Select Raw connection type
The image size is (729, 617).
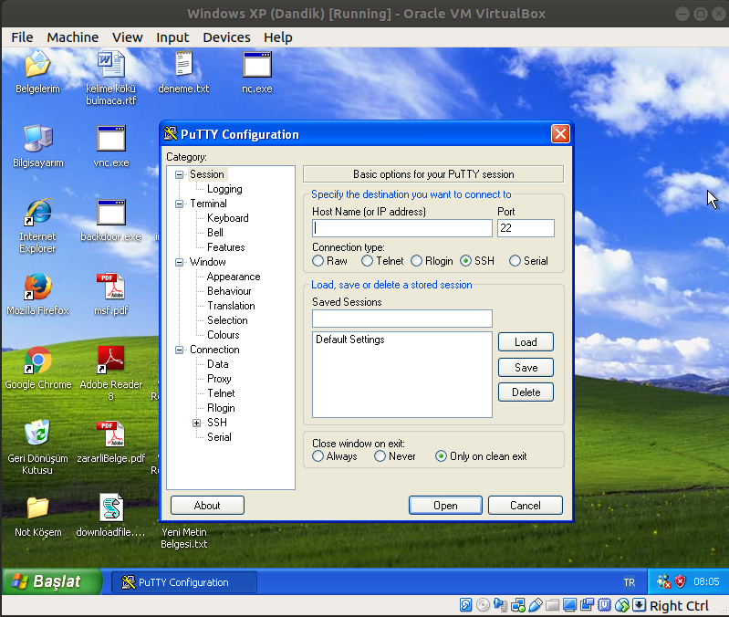click(329, 261)
